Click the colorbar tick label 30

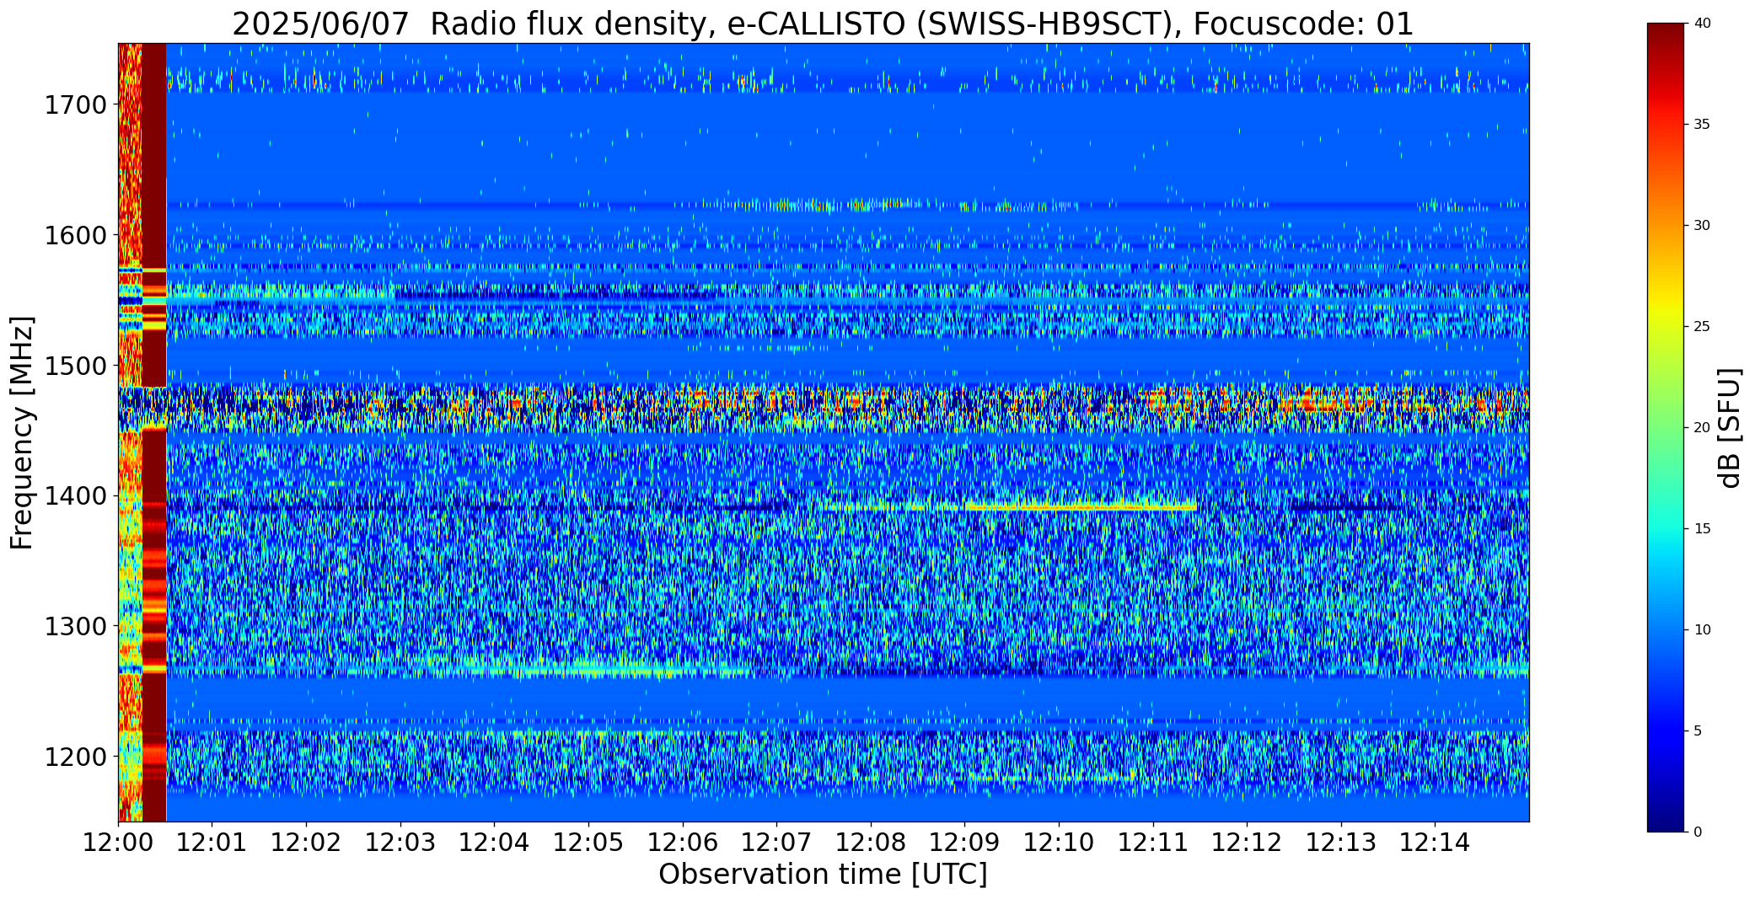click(1702, 226)
